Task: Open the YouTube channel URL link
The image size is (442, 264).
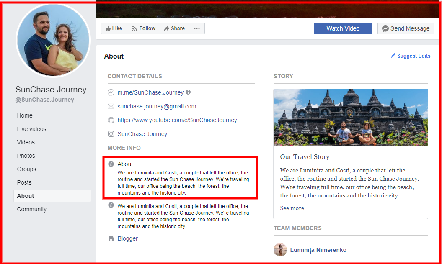Action: coord(177,120)
